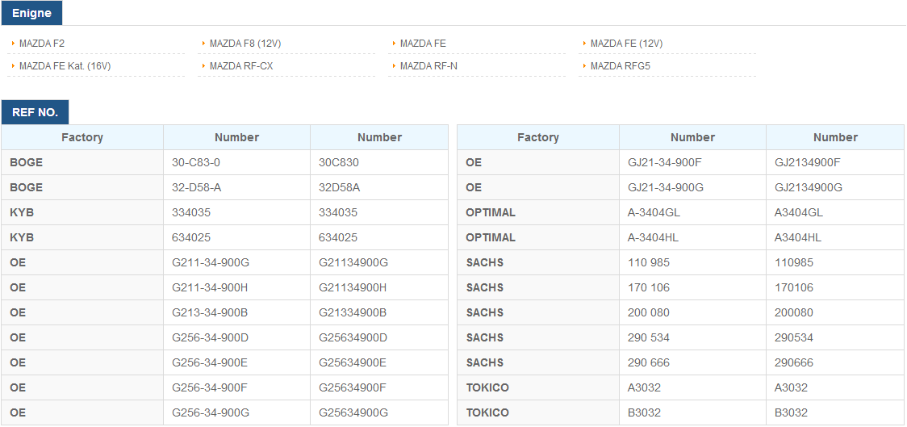
Task: Select the number 30C830
Action: click(339, 162)
